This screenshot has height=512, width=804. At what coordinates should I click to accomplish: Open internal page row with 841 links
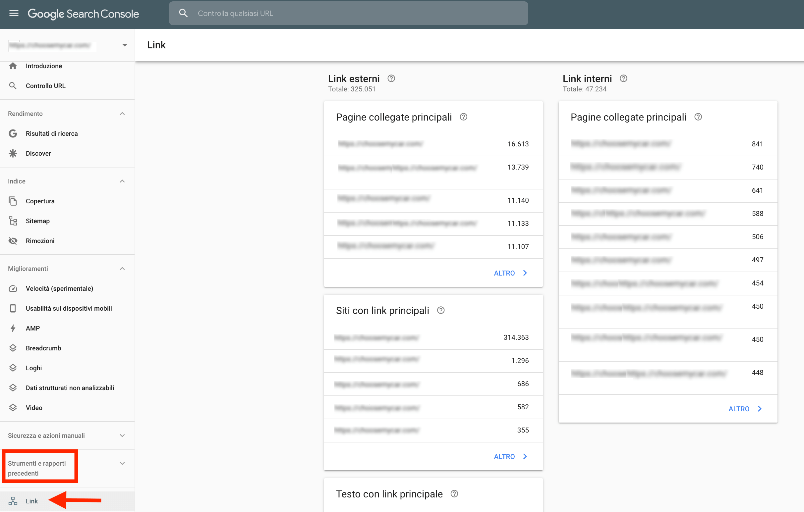click(668, 144)
